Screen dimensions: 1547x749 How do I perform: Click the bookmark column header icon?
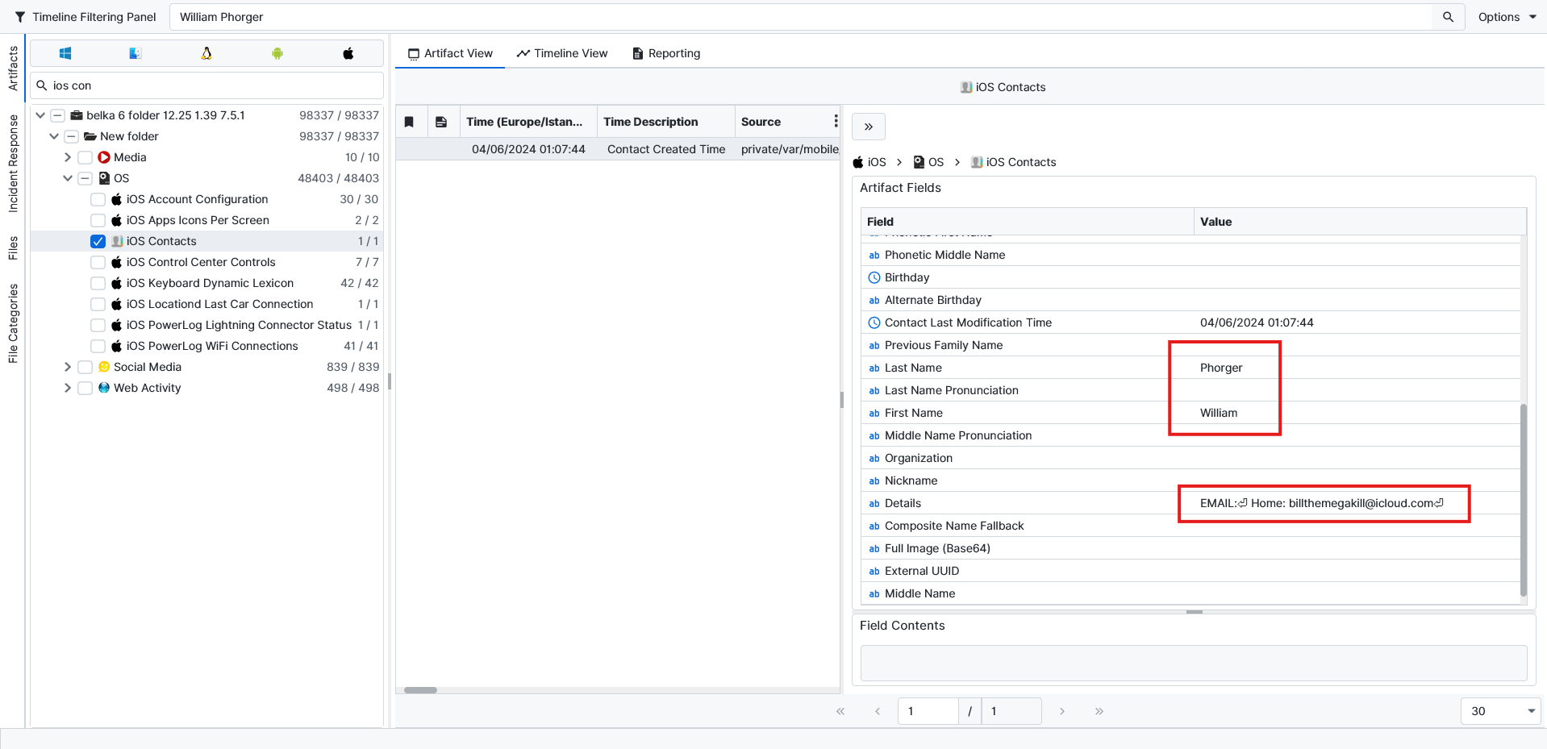[x=410, y=122]
